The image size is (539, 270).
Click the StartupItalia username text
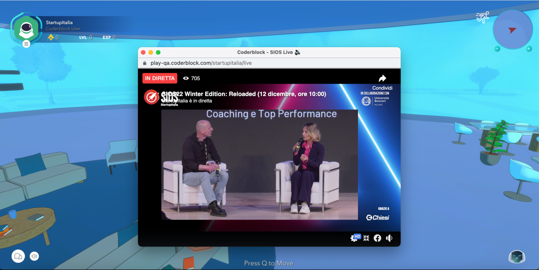click(x=59, y=22)
